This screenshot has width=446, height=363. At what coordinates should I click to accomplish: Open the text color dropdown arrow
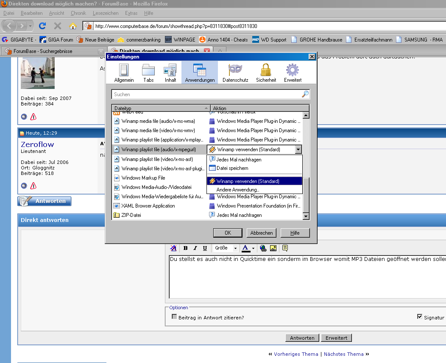[253, 248]
